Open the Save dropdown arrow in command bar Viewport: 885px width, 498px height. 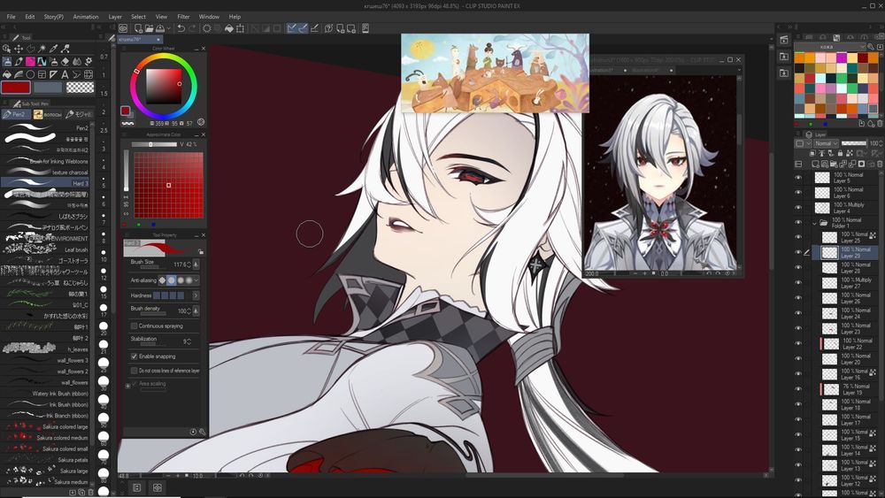169,28
